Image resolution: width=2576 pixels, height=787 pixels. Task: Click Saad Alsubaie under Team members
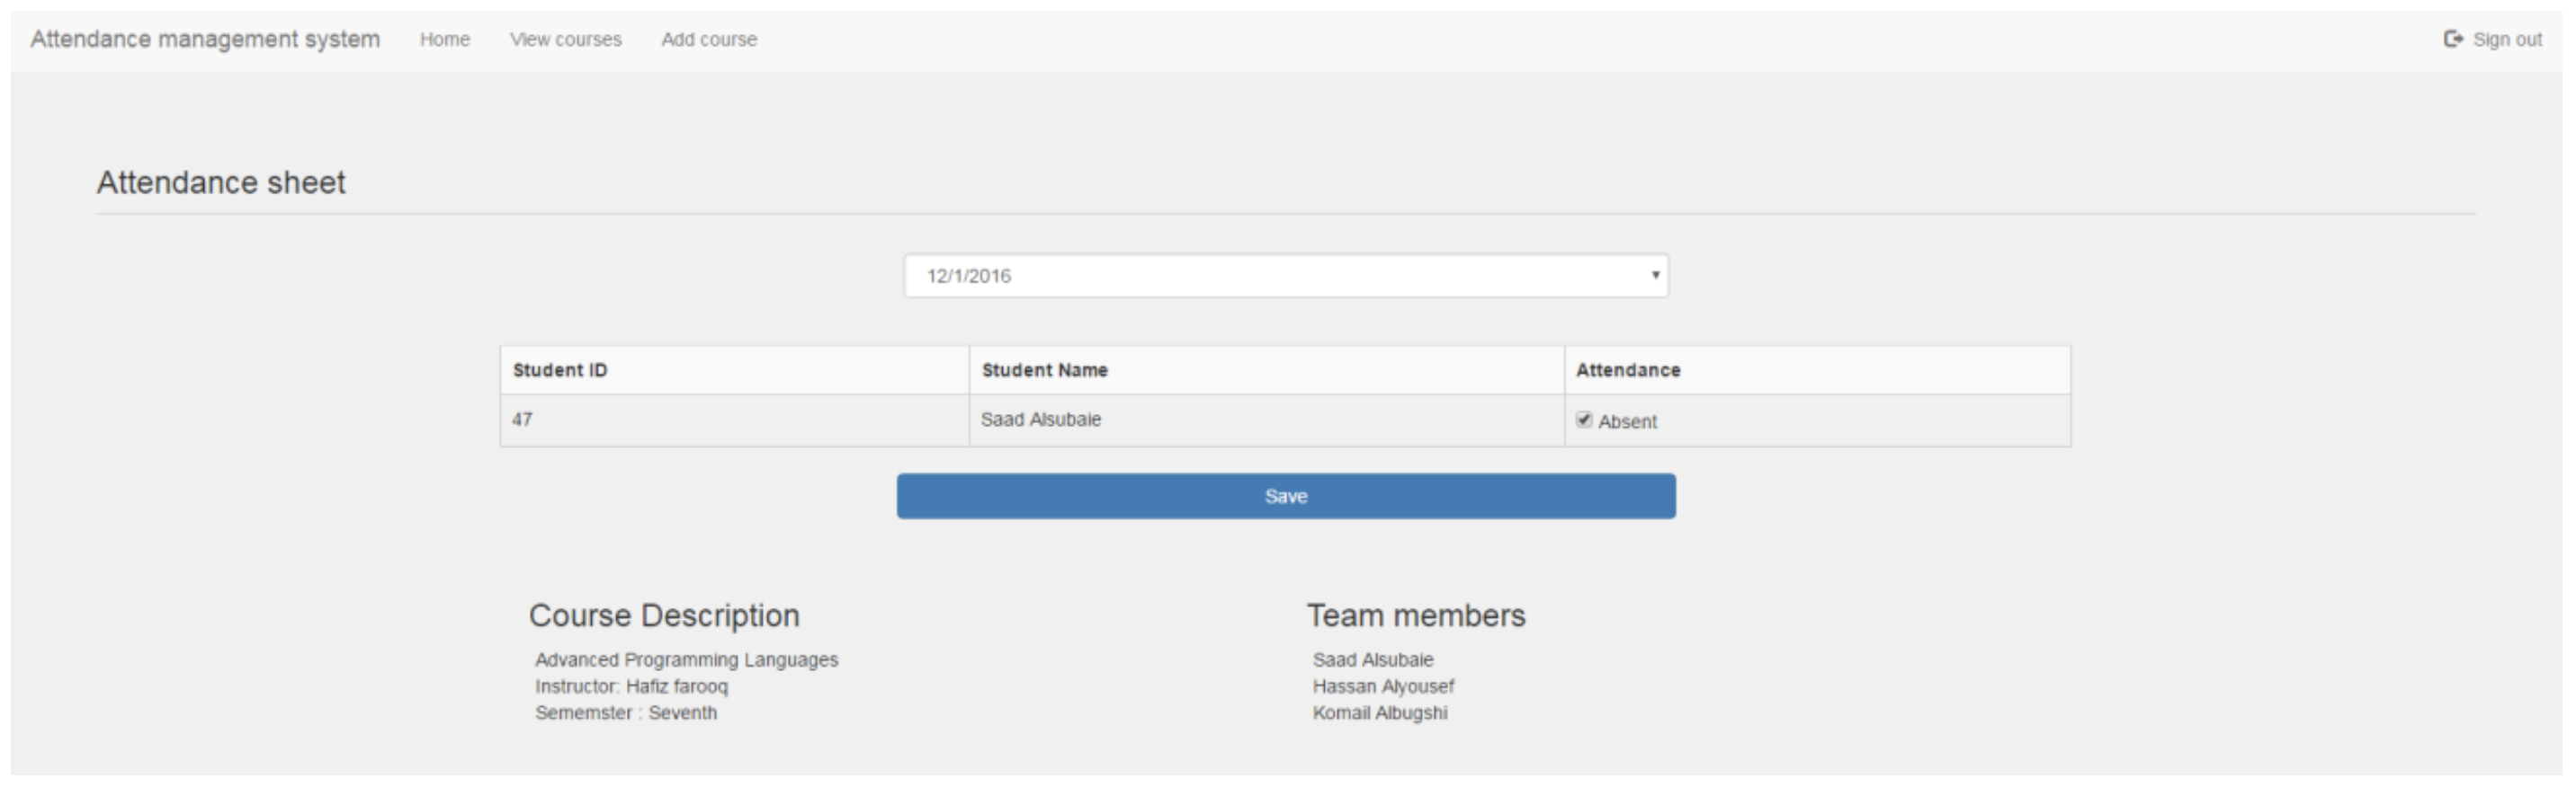[x=1373, y=660]
